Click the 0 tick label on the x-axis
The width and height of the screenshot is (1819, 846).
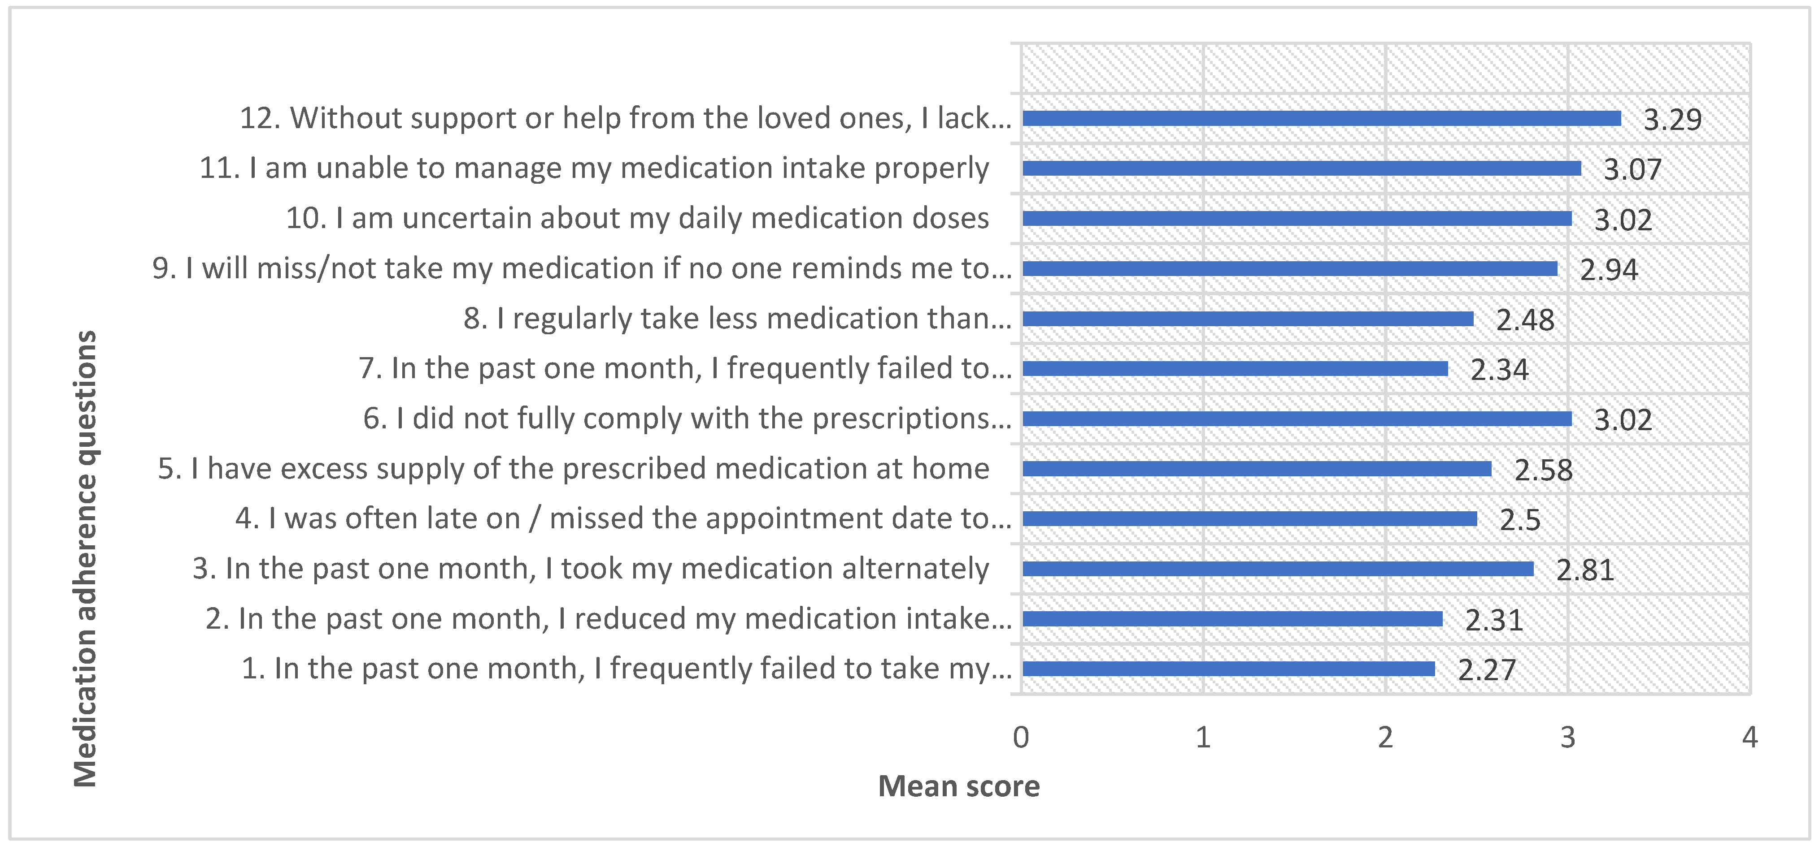click(1020, 738)
